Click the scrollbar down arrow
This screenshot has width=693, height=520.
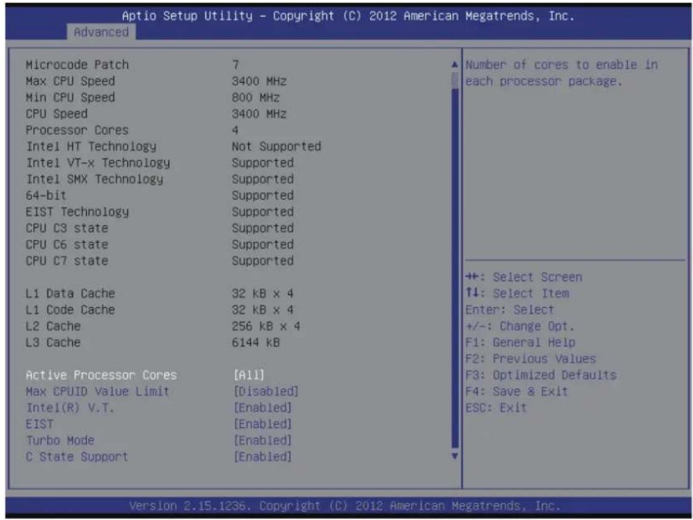click(455, 455)
